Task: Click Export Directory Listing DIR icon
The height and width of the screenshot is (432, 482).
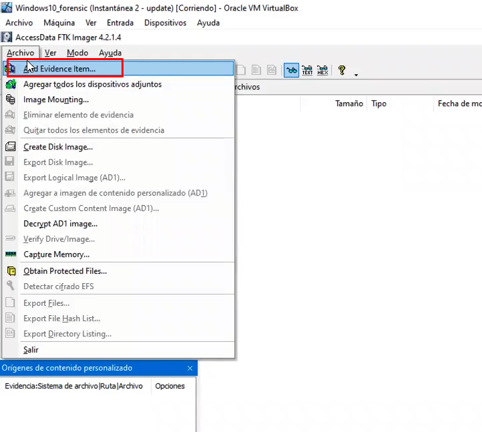Action: pos(10,333)
